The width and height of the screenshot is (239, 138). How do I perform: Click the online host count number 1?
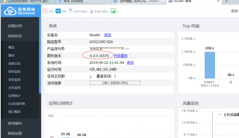click(91, 76)
